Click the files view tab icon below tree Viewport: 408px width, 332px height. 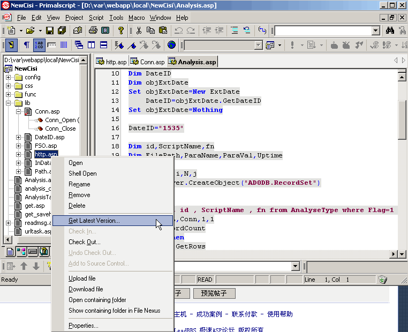click(10, 251)
